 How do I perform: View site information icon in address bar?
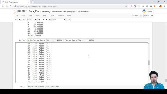tap(15, 6)
